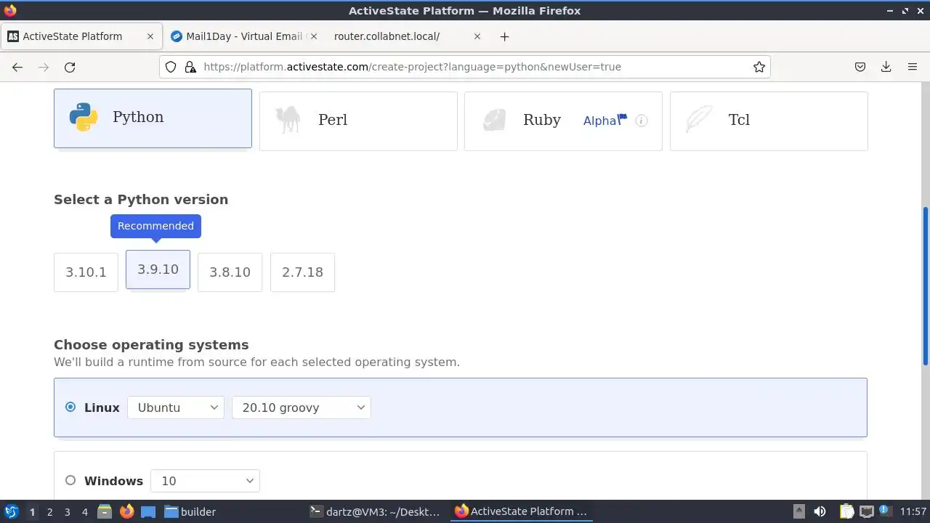Reload the current page

[70, 67]
